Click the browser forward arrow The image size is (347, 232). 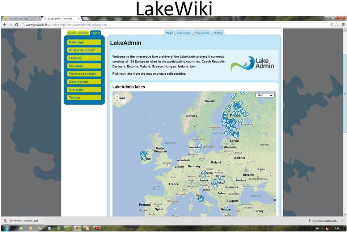pos(10,25)
